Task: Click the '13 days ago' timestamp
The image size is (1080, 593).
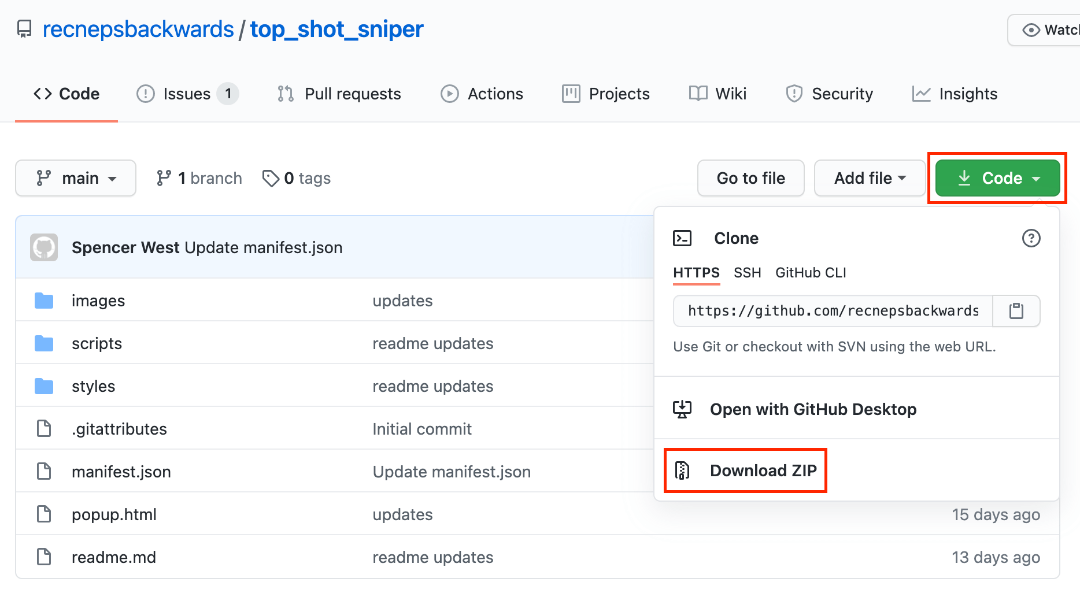Action: coord(996,557)
